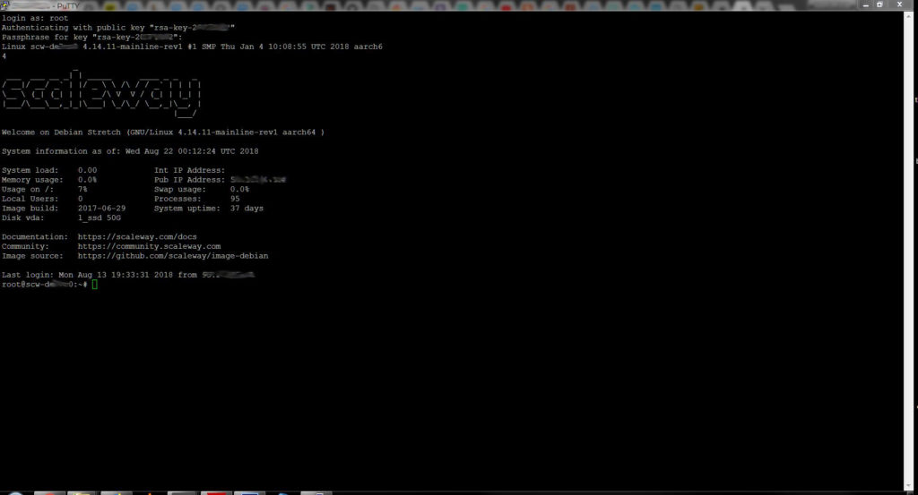Open the Windows Start button

[x=14, y=491]
